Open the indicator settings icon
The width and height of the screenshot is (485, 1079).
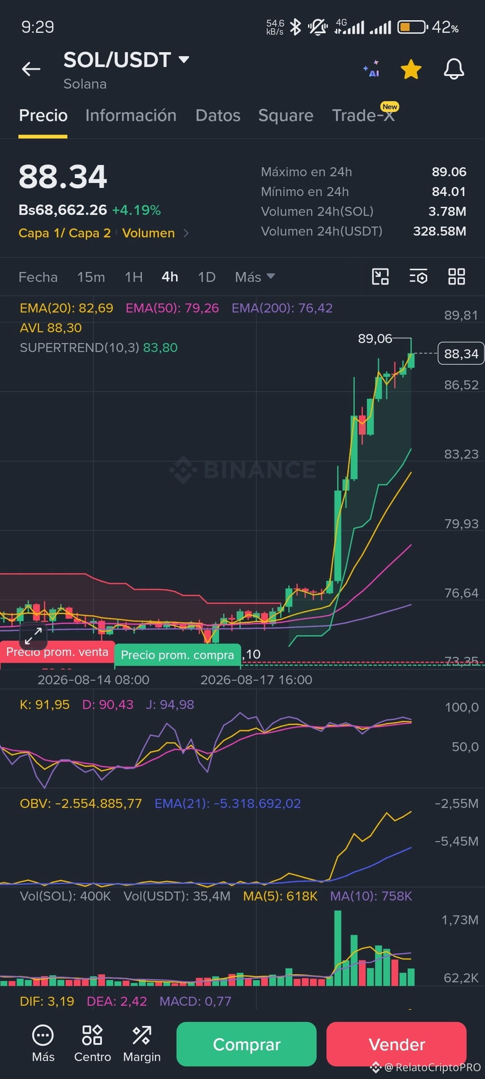click(419, 276)
